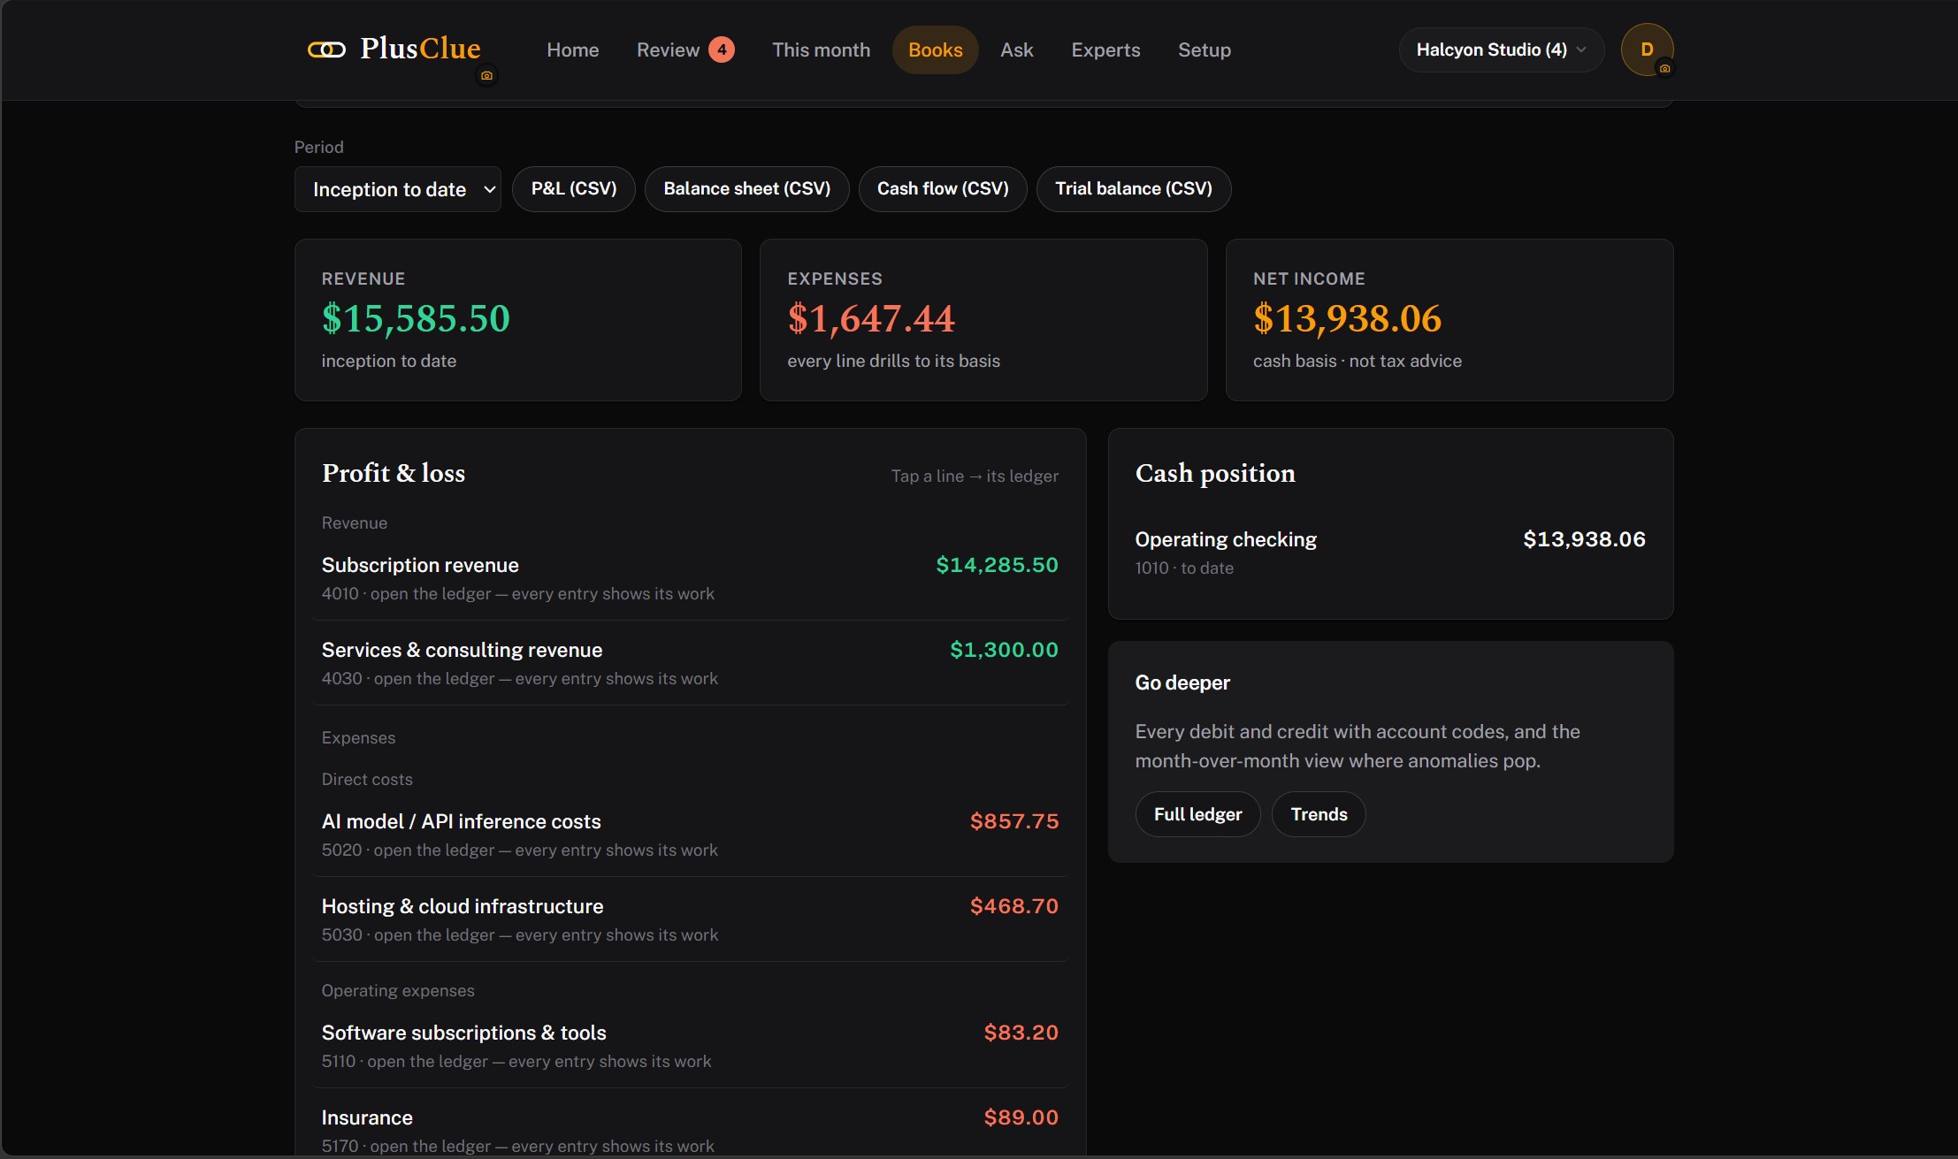
Task: Click the Expenses total $1,647.44
Action: click(x=871, y=318)
